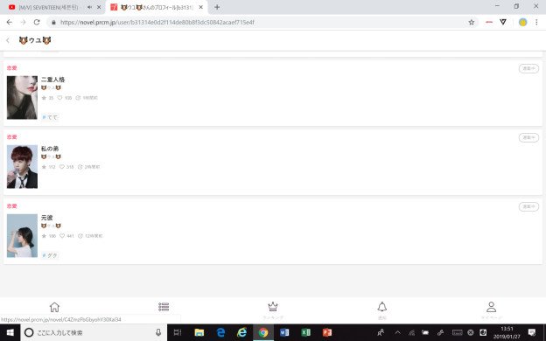
Task: Show hidden system tray icons
Action: pos(397,332)
